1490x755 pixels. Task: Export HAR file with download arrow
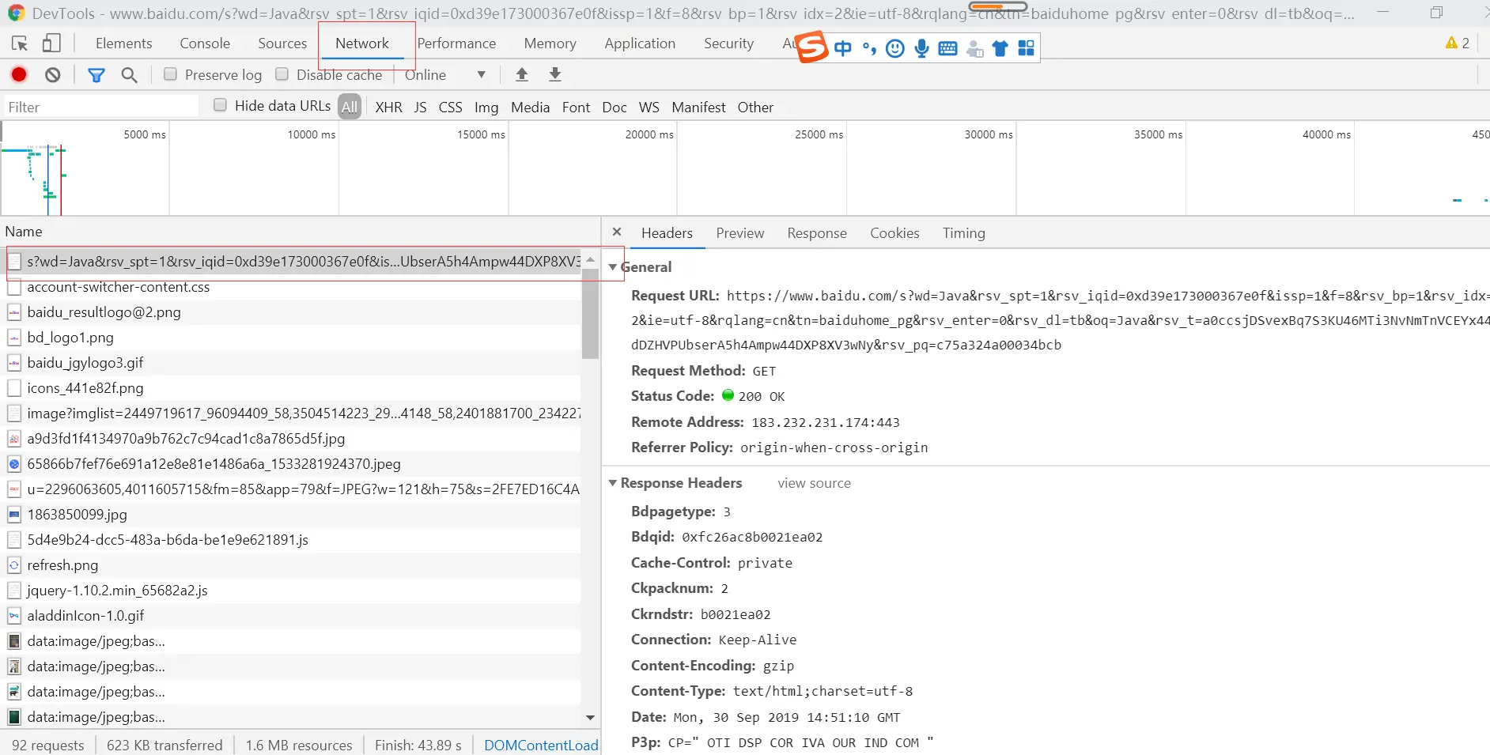[x=555, y=74]
